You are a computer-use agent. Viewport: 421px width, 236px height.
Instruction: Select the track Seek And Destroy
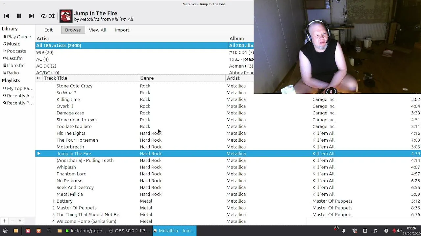click(x=75, y=187)
